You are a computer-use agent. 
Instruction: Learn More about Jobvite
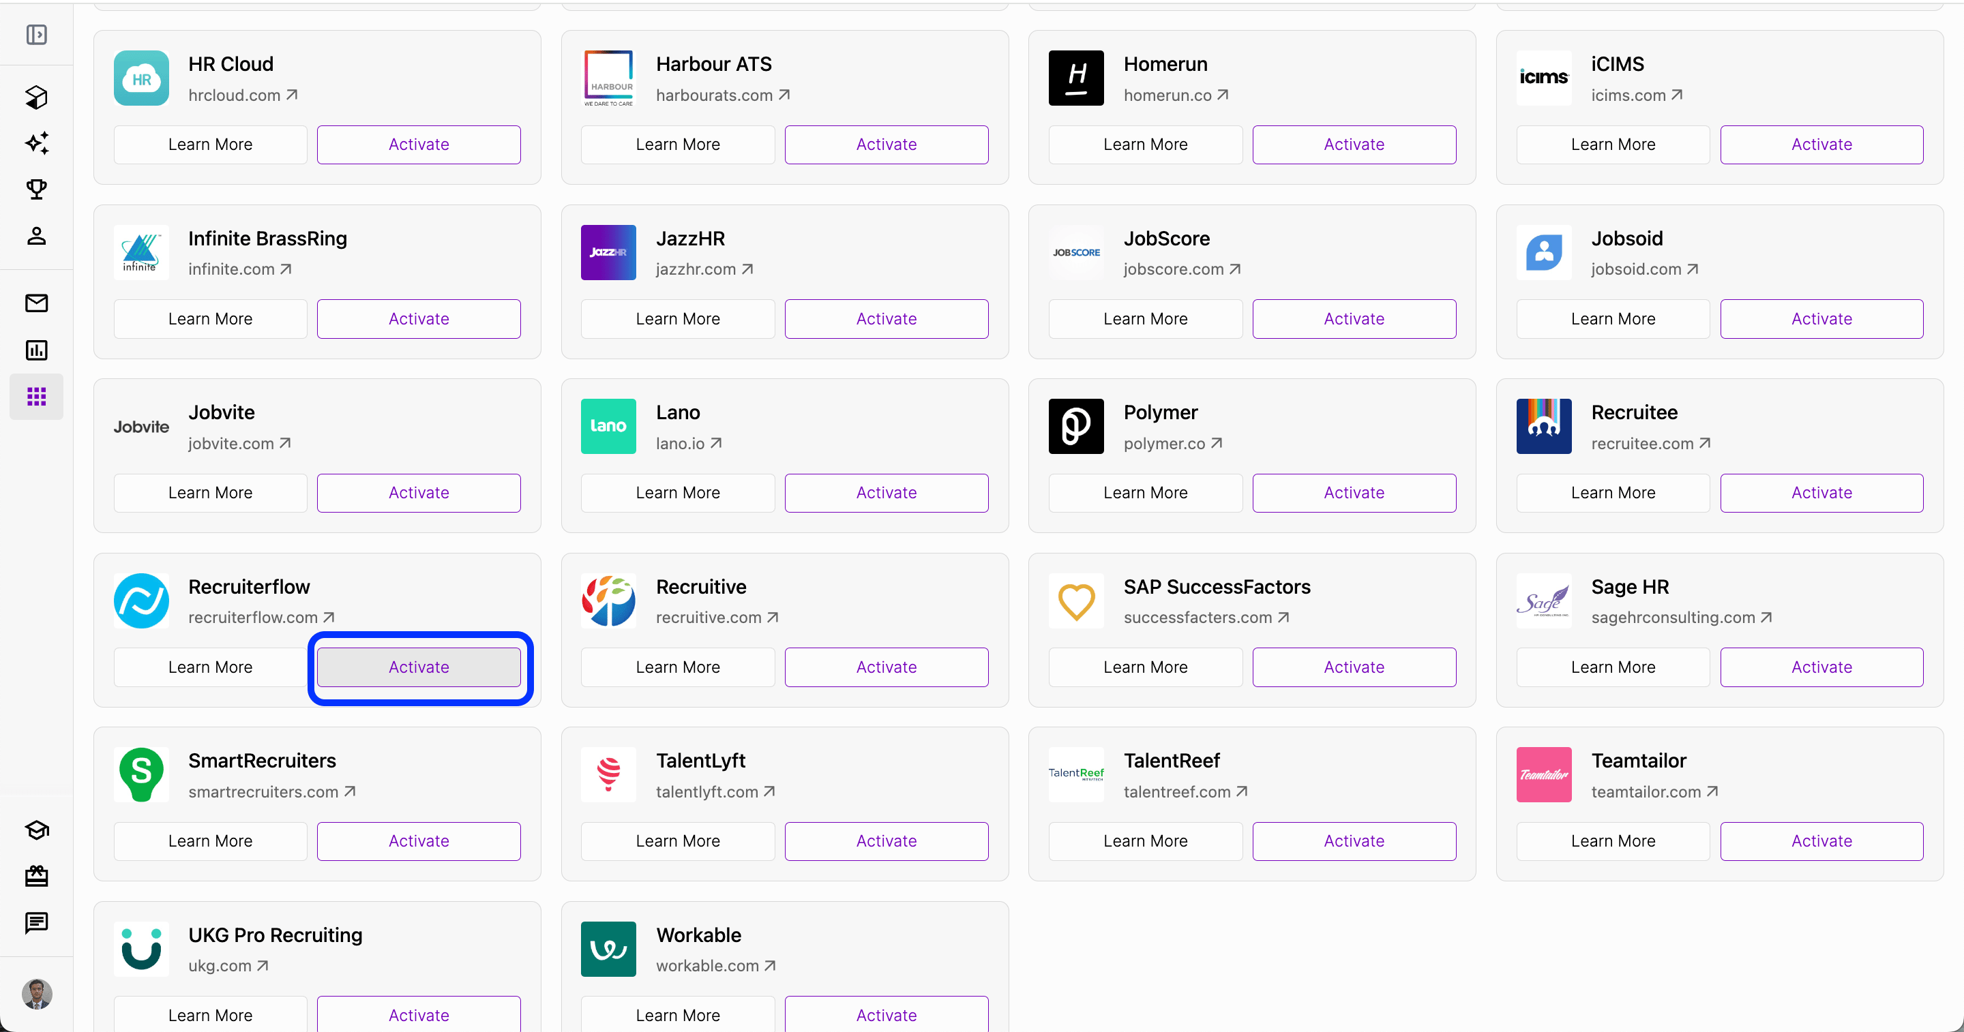211,492
